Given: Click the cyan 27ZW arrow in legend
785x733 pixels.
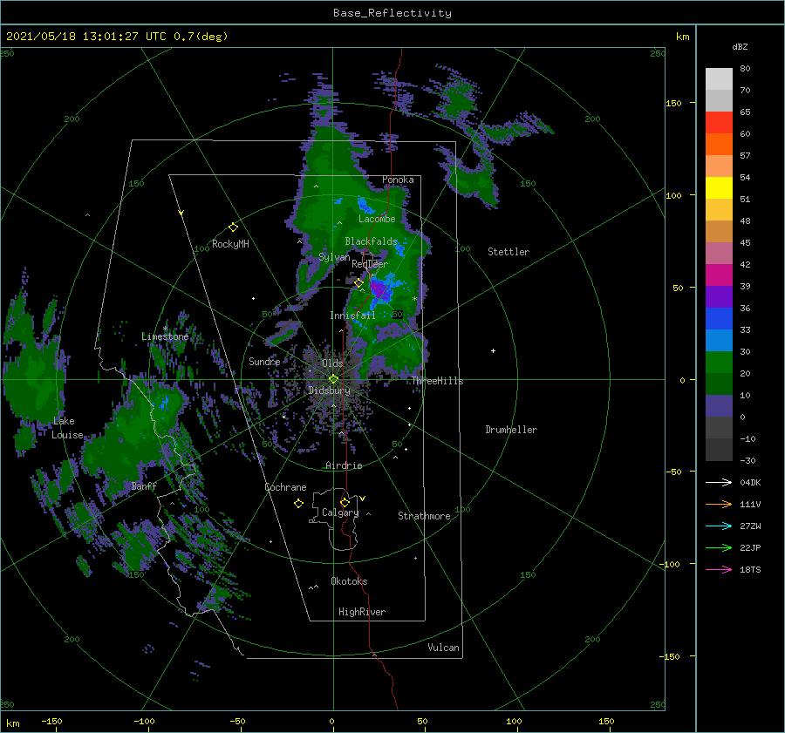Looking at the screenshot, I should point(719,526).
